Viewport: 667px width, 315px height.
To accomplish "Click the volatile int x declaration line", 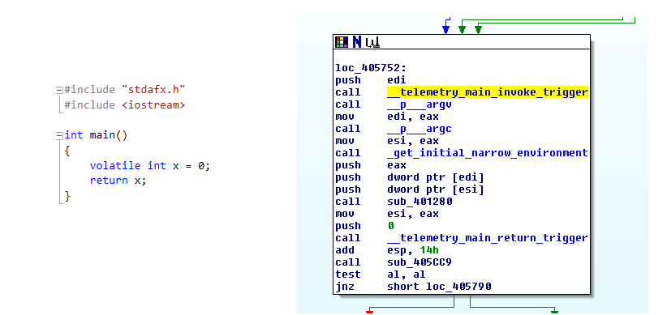I will (x=150, y=165).
